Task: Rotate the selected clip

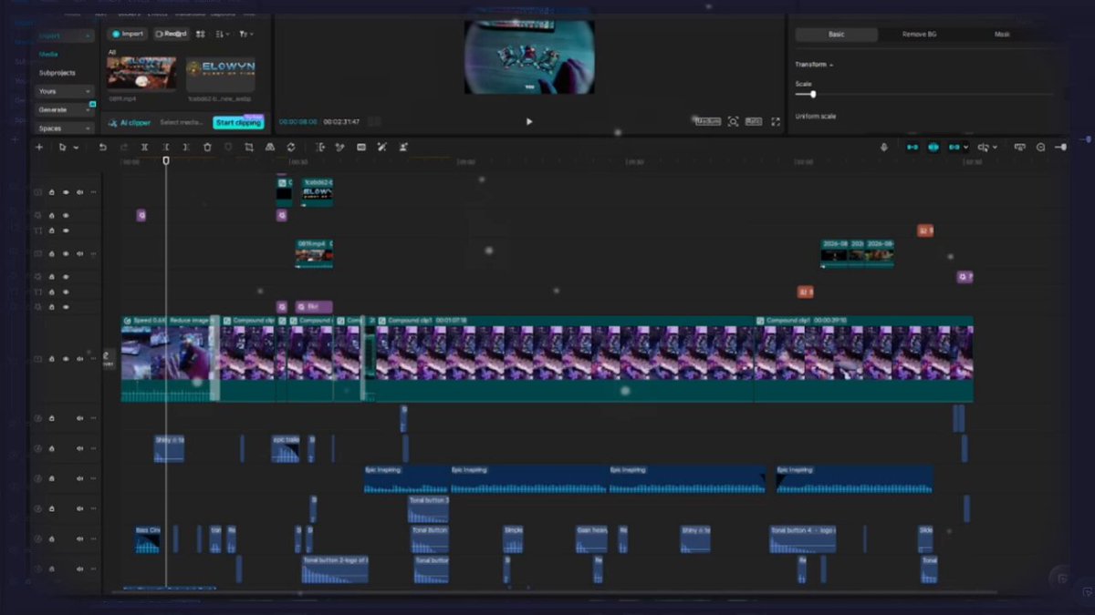Action: point(291,147)
